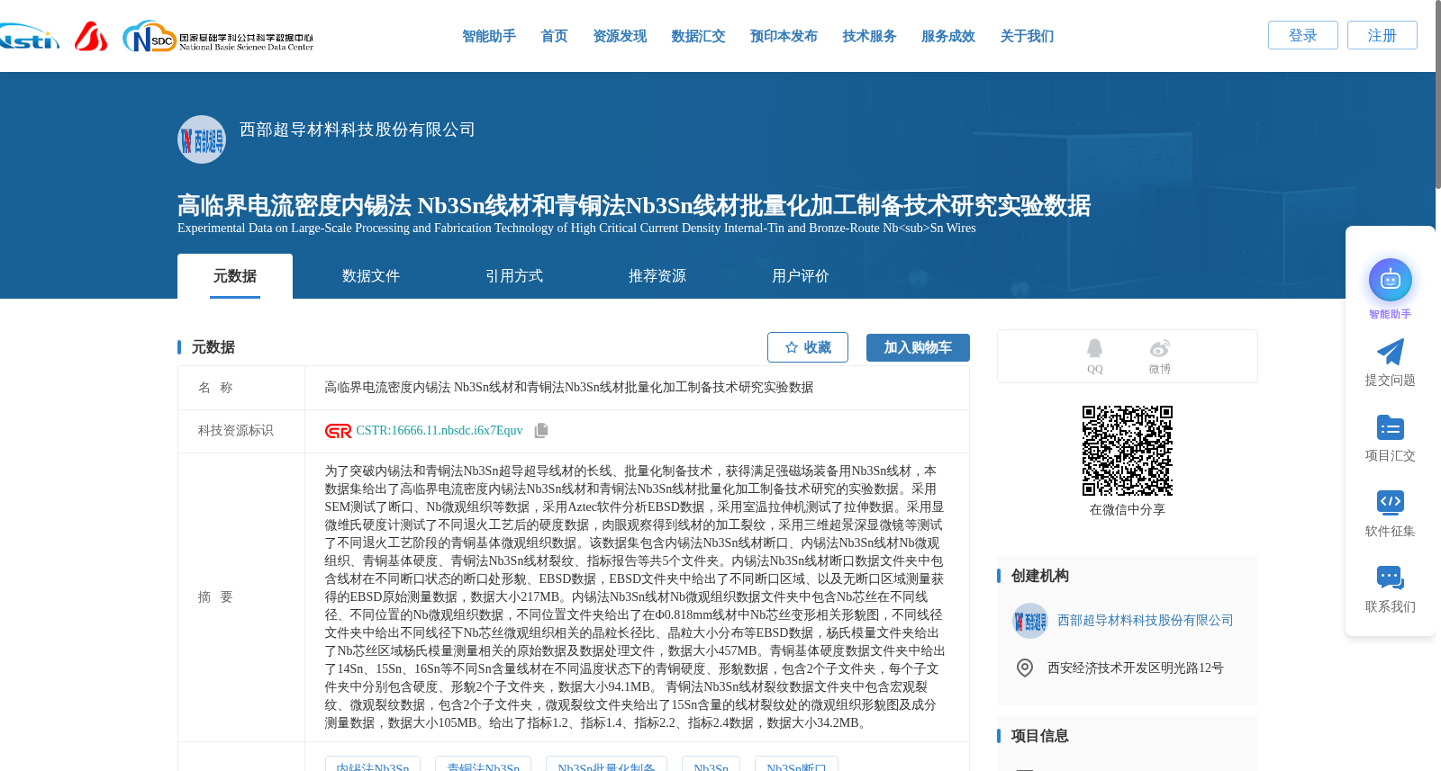Viewport: 1441px width, 771px height.
Task: Open the 技术服务 navigation item
Action: point(869,36)
